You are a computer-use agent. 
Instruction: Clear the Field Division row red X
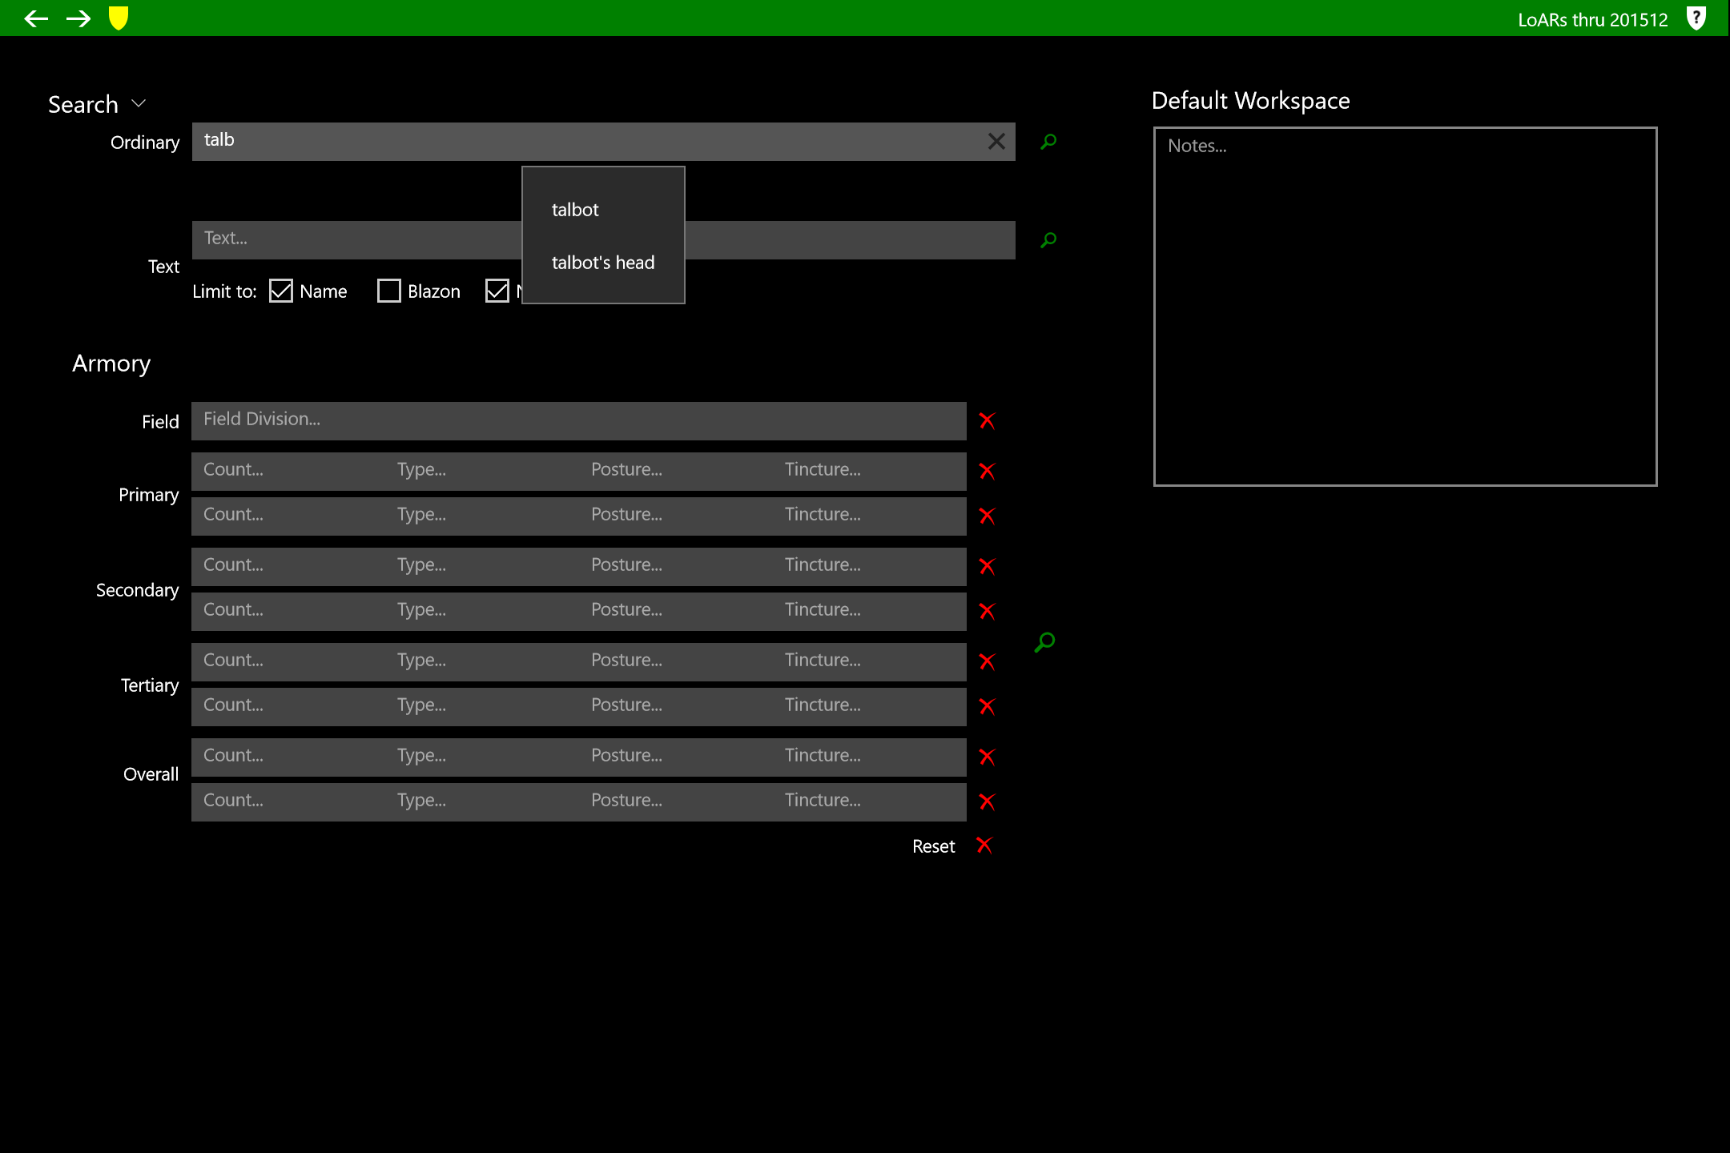click(x=987, y=421)
